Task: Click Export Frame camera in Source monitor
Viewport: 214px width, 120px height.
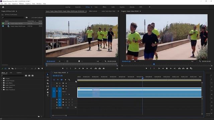Action: [x=104, y=68]
